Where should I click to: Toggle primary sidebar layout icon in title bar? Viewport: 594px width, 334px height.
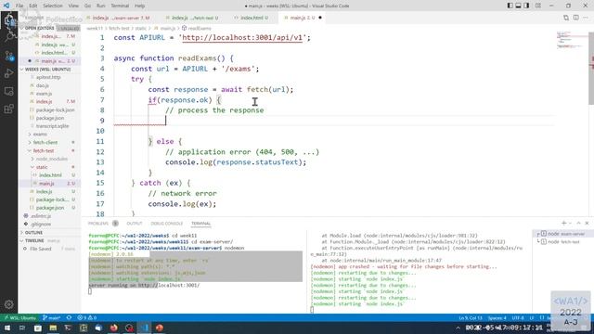tap(510, 6)
